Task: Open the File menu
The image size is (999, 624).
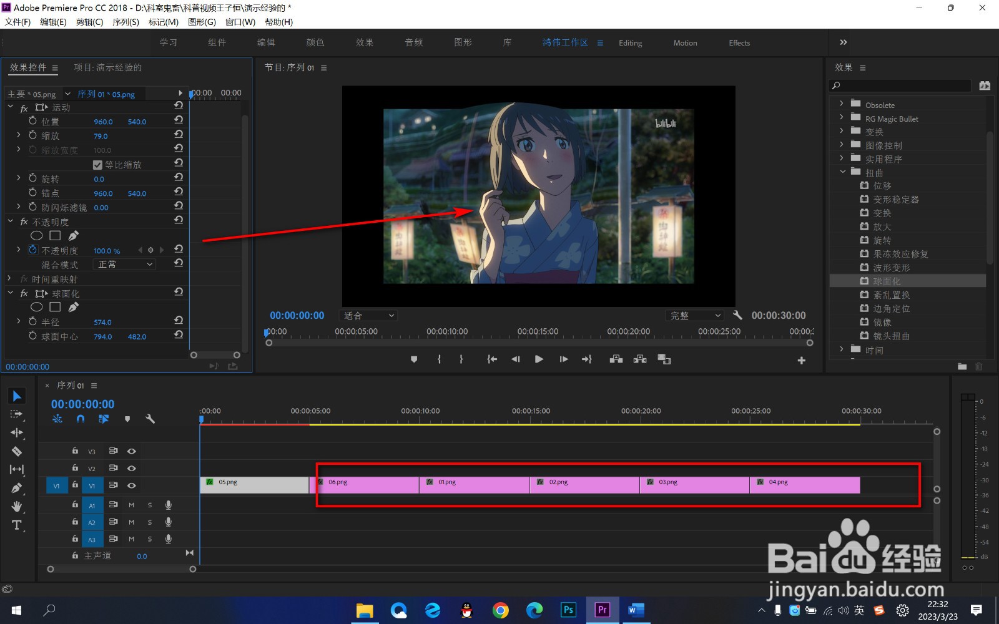Action: click(x=18, y=22)
